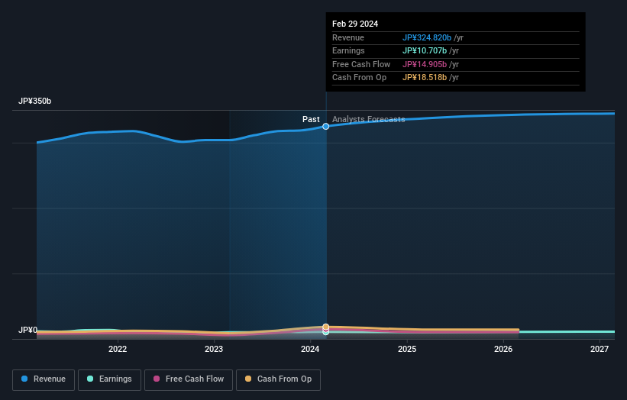Image resolution: width=627 pixels, height=400 pixels.
Task: Click the Analysts Forecasts label
Action: click(x=369, y=119)
